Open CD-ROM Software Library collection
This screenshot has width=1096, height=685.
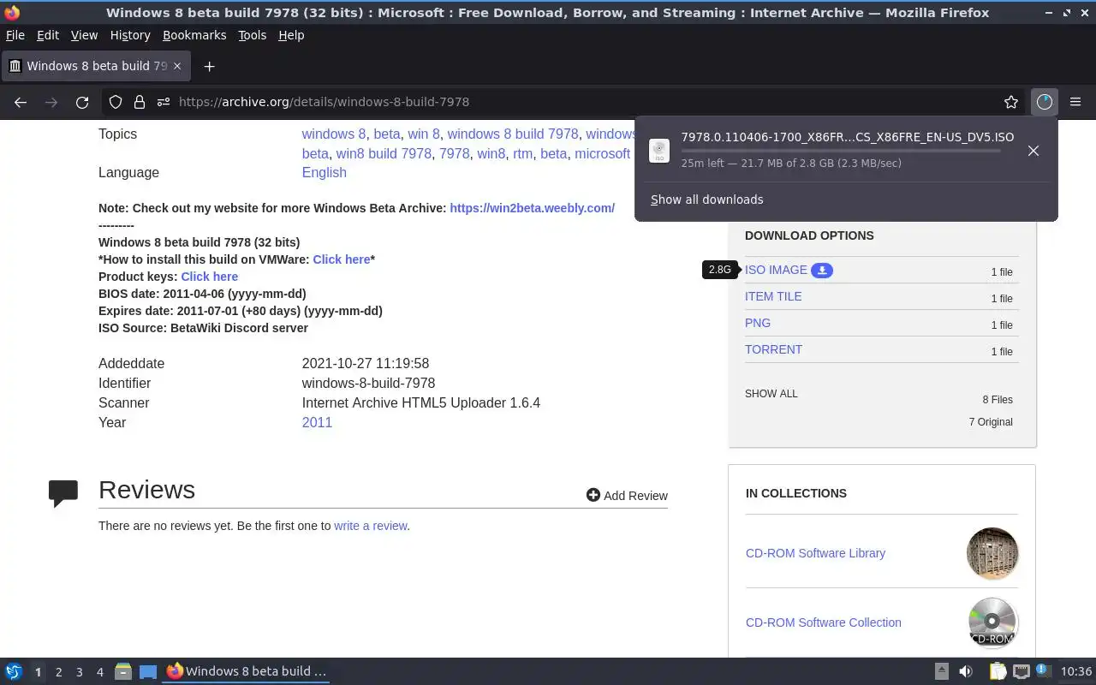[x=815, y=553]
